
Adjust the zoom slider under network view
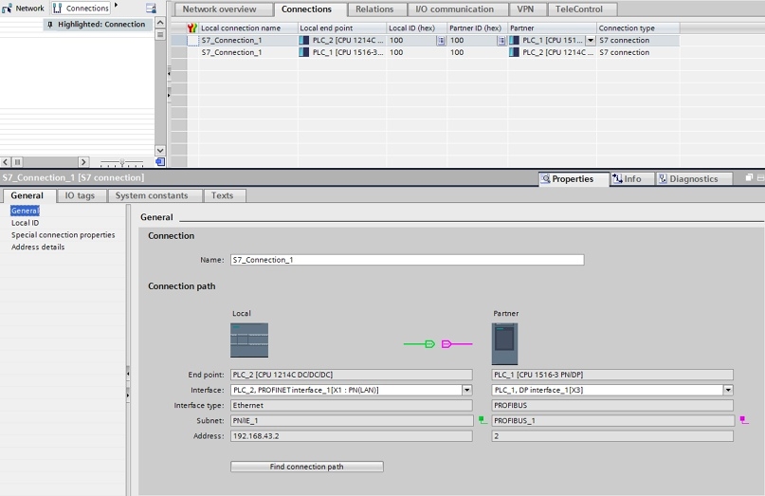[x=122, y=162]
